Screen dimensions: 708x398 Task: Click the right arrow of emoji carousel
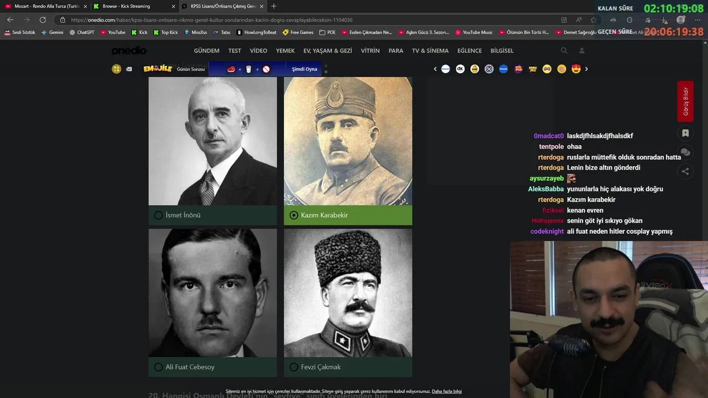pyautogui.click(x=586, y=69)
